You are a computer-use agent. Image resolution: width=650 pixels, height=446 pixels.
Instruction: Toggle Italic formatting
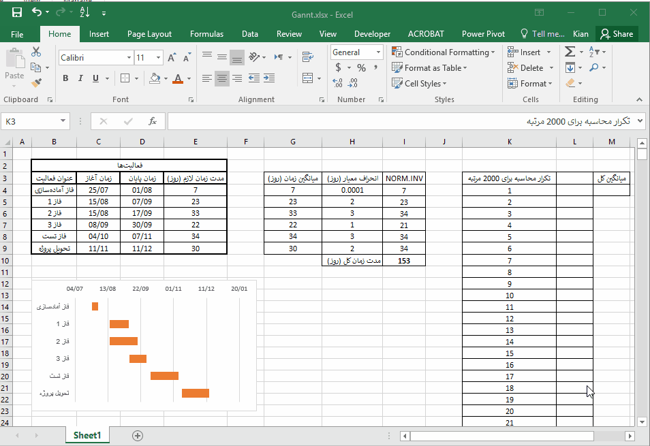(x=82, y=78)
